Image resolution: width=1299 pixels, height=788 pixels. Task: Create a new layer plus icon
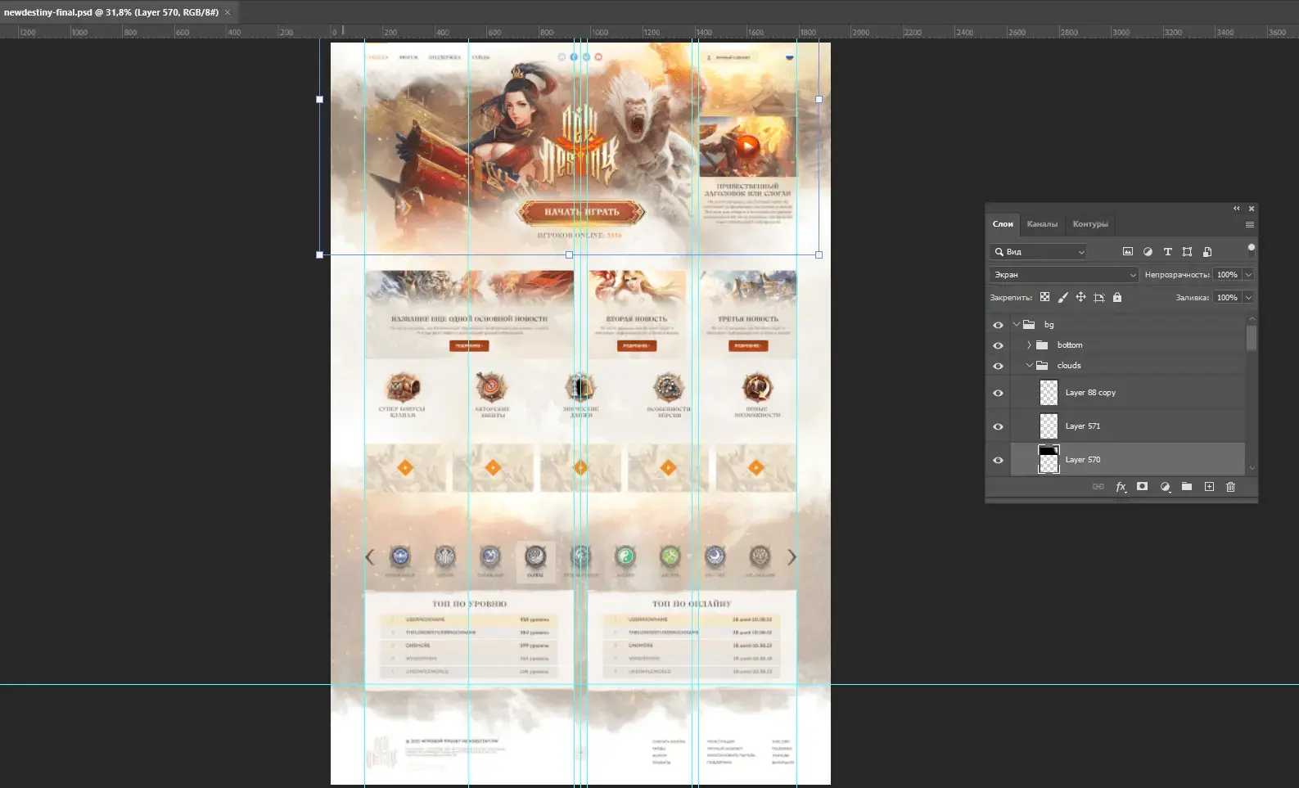pyautogui.click(x=1209, y=487)
